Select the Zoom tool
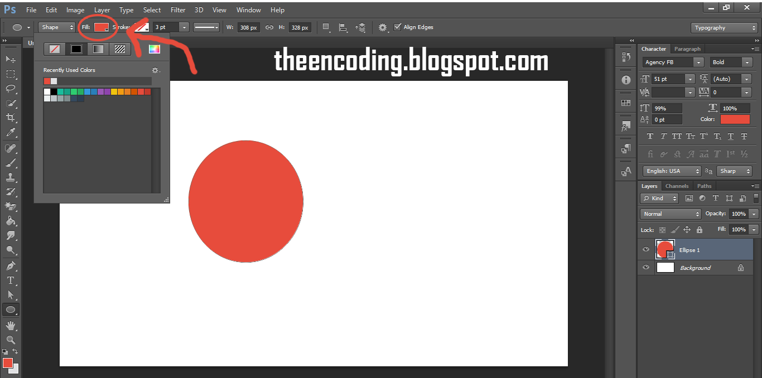This screenshot has width=762, height=378. (11, 340)
